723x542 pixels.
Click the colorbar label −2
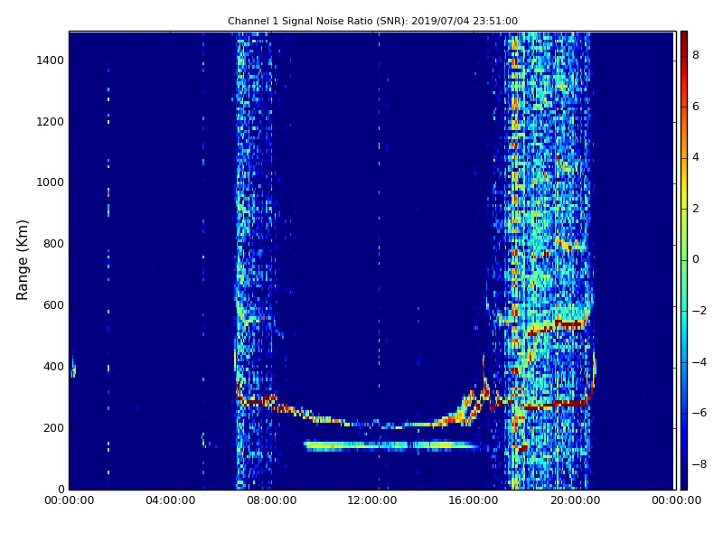pos(700,311)
